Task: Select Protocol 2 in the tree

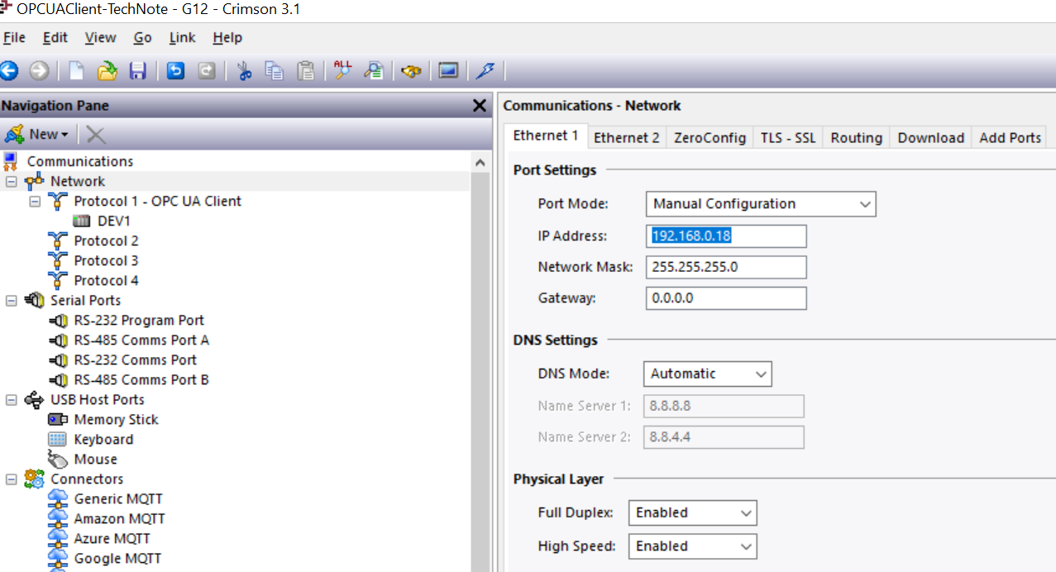Action: (x=106, y=241)
